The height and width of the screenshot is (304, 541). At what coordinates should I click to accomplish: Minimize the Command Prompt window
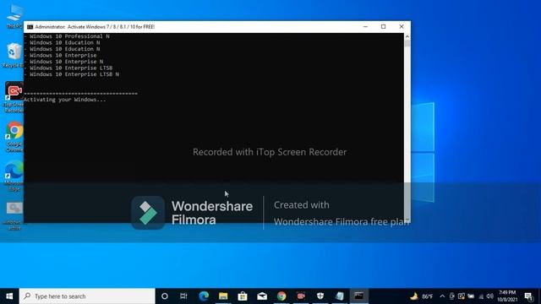point(365,26)
